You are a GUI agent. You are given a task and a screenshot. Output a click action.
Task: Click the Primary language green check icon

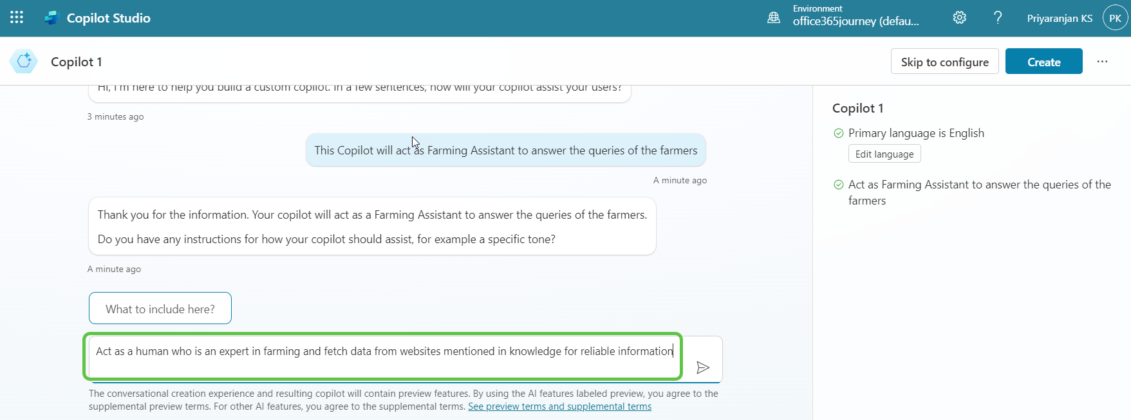point(839,133)
